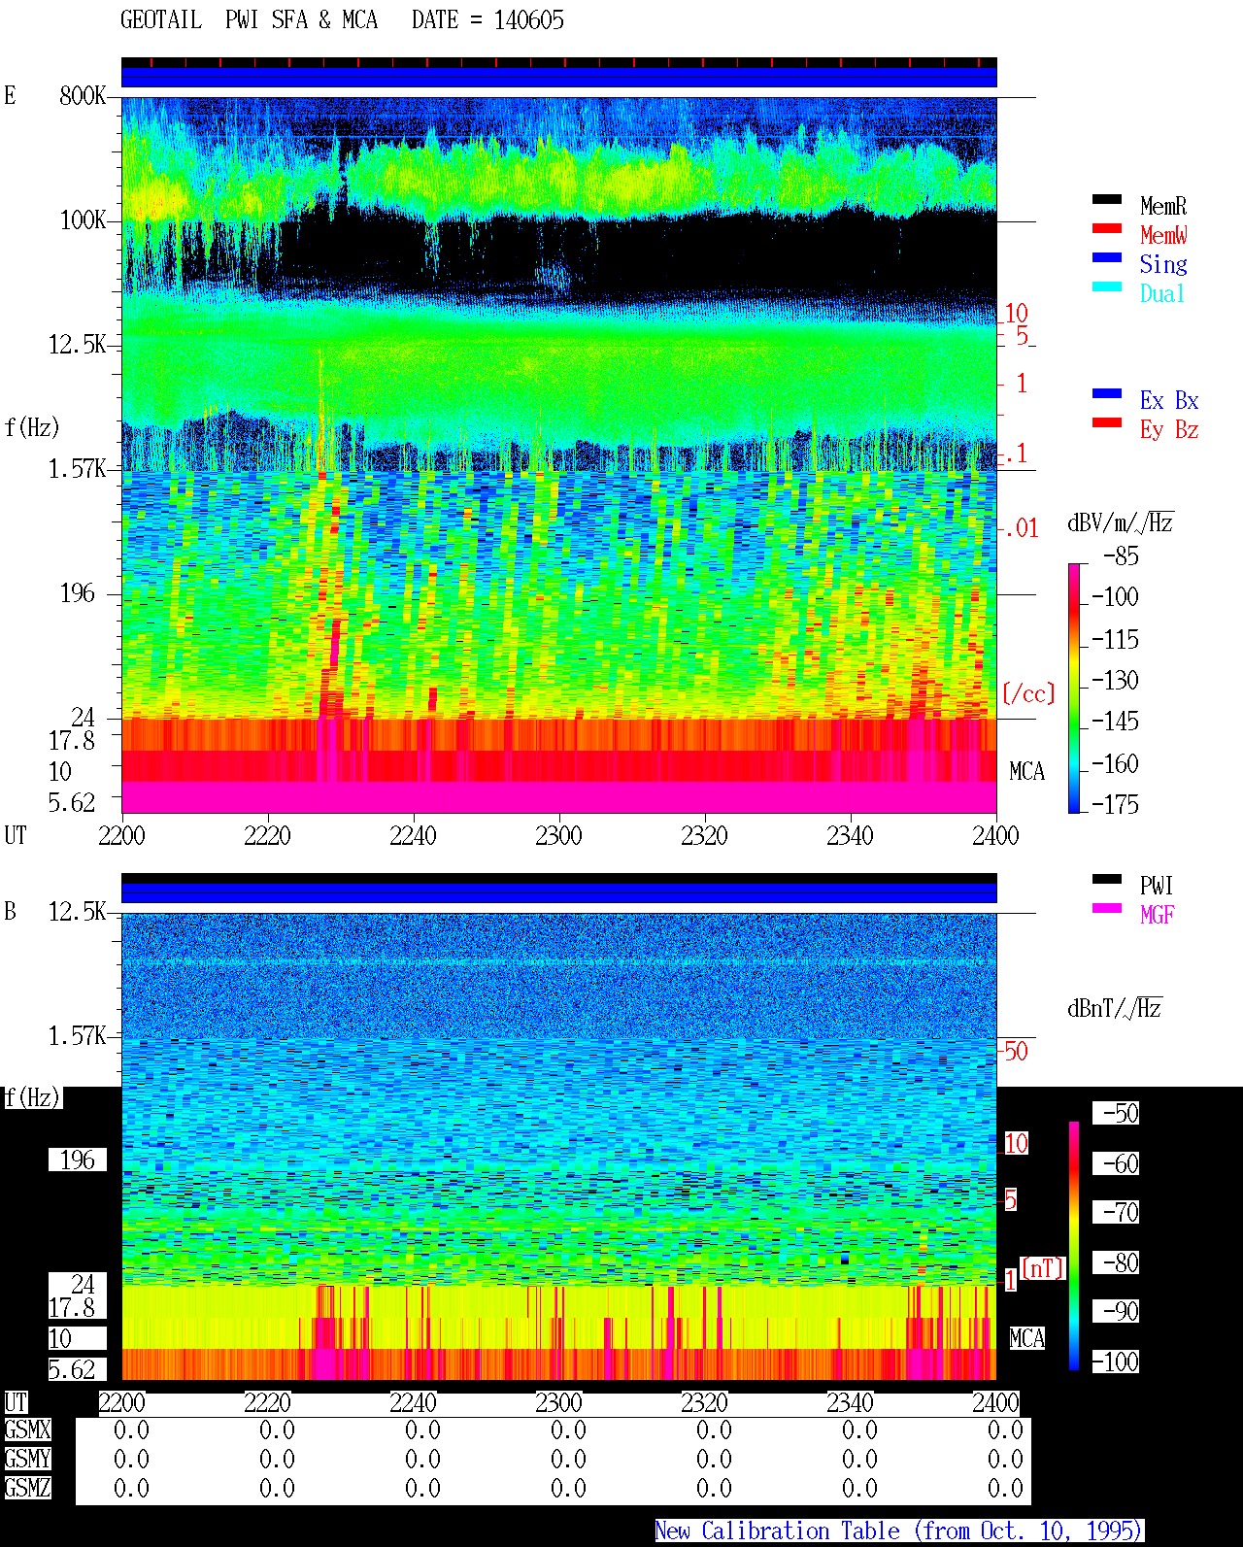Select the Sing legend label
Viewport: 1243px width, 1547px height.
tap(1163, 264)
